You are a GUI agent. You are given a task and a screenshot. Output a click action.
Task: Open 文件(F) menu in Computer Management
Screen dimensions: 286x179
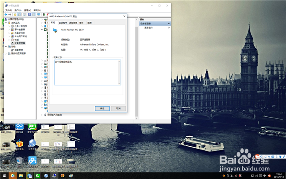point(9,10)
